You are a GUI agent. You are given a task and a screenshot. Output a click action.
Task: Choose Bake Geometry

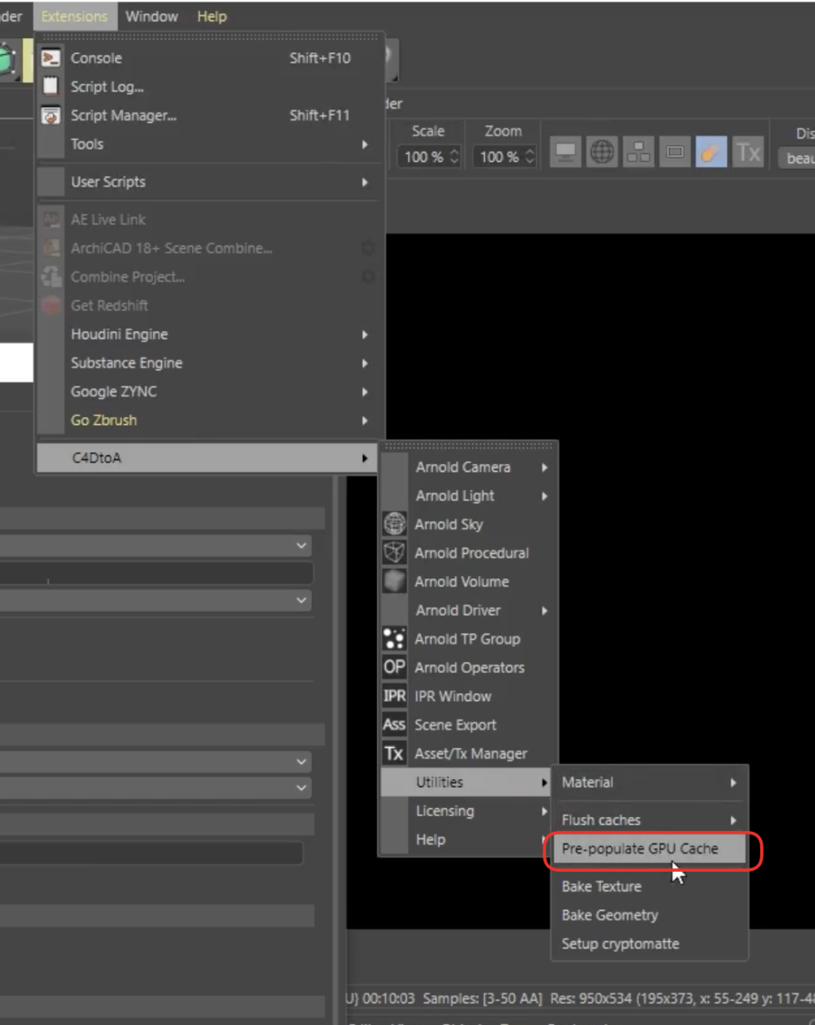pos(650,916)
